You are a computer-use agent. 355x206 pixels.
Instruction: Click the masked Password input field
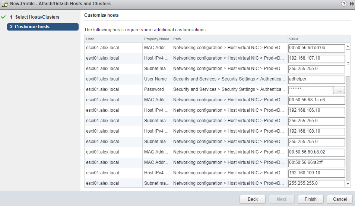pos(310,90)
